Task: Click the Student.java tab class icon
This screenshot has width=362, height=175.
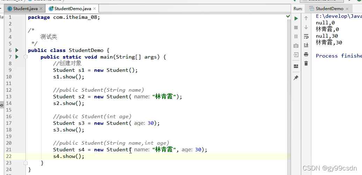Action: pos(9,9)
